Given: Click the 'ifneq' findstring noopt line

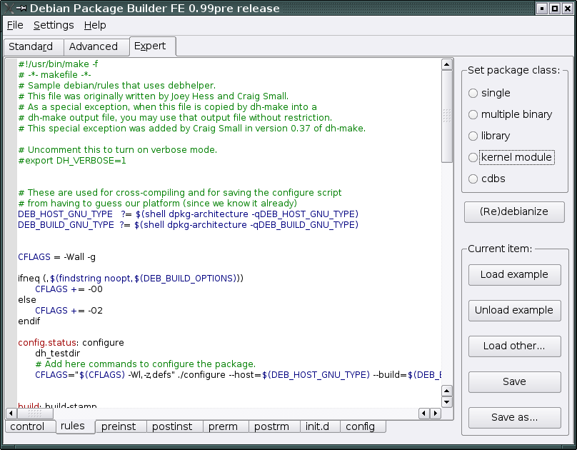Looking at the screenshot, I should (x=131, y=279).
